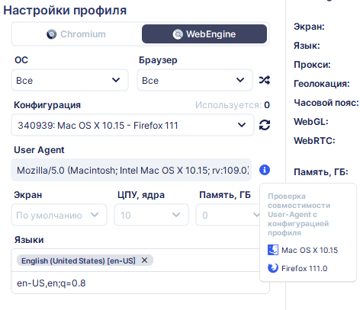
Task: Click the User Agent text field
Action: point(131,170)
